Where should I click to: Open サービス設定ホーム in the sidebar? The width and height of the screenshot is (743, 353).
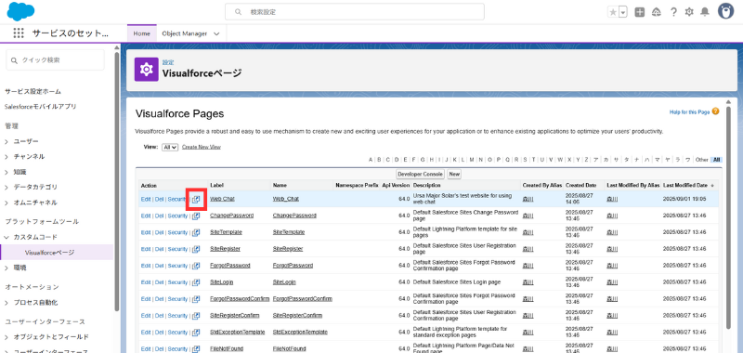click(x=33, y=91)
